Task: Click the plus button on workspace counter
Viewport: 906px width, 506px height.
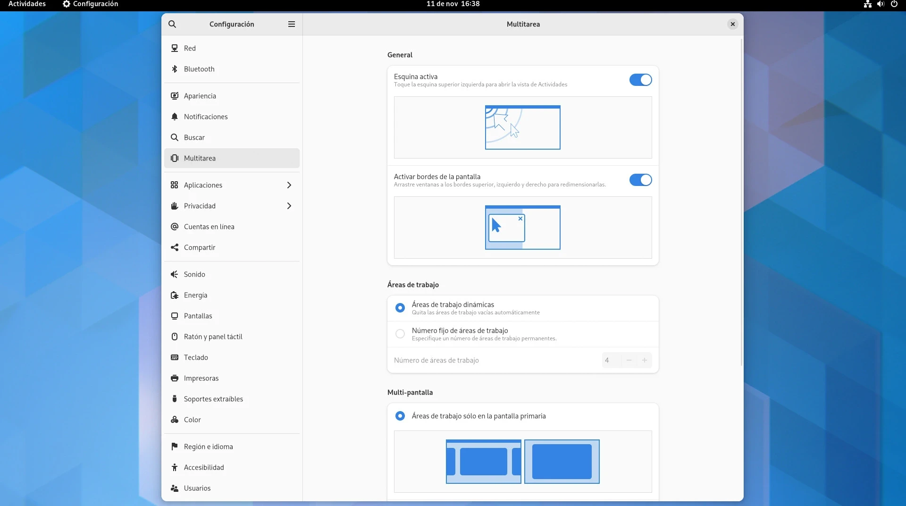Action: [644, 360]
